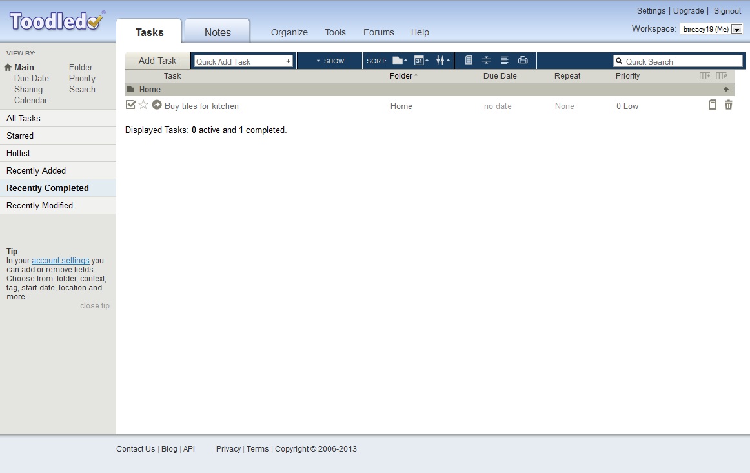Open Settings link
Viewport: 750px width, 473px height.
[651, 10]
